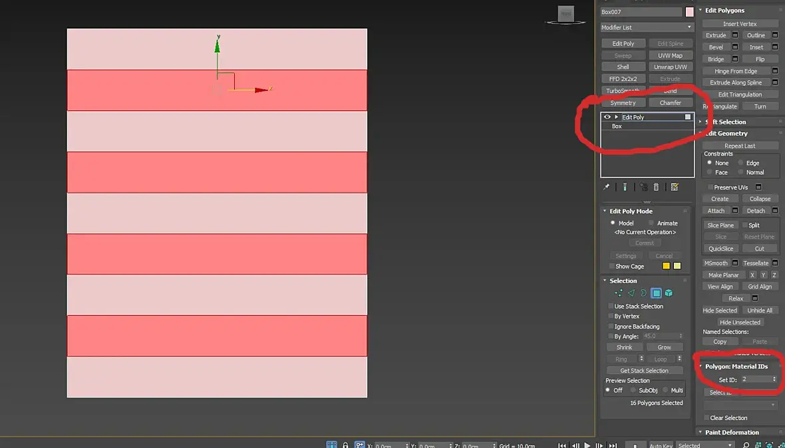Select Edge sub-object level icon

point(631,294)
